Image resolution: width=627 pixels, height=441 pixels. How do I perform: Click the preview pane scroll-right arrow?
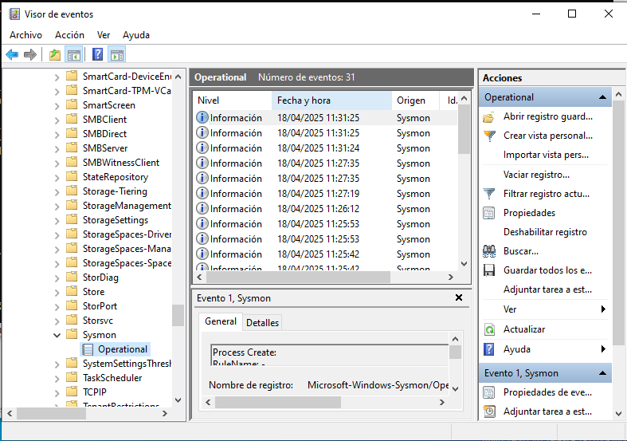[x=442, y=402]
